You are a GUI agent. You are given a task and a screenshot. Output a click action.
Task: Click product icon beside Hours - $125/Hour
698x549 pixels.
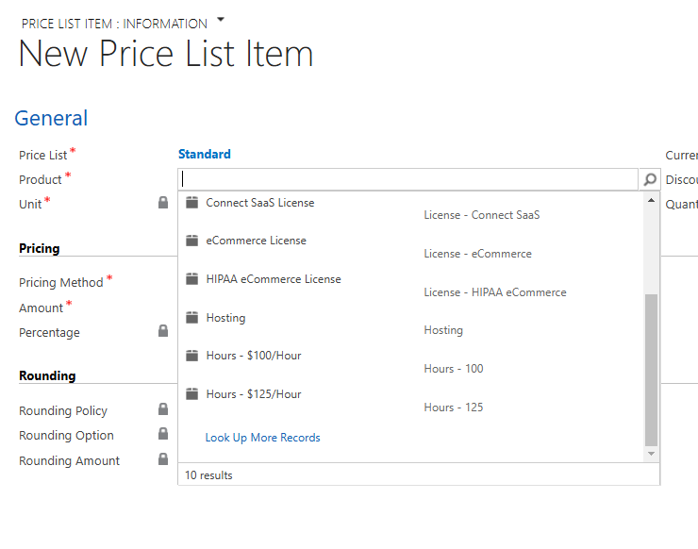click(x=191, y=394)
